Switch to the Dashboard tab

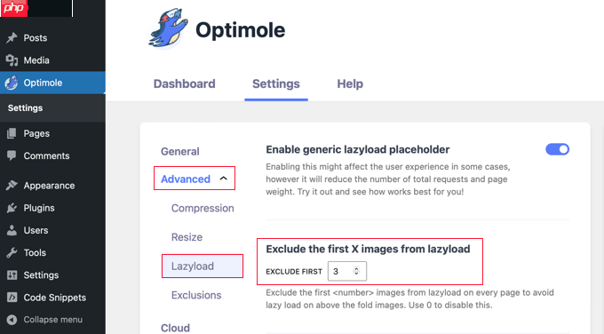click(x=184, y=83)
